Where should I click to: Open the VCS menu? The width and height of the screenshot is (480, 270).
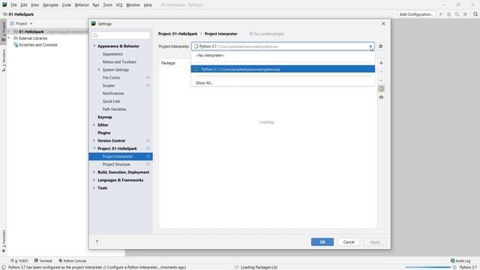(119, 5)
